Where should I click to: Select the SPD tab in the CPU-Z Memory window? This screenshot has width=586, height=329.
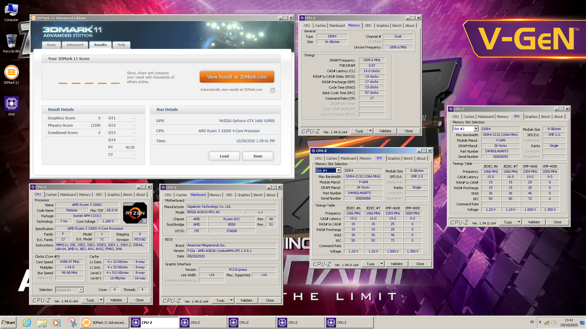point(368,26)
